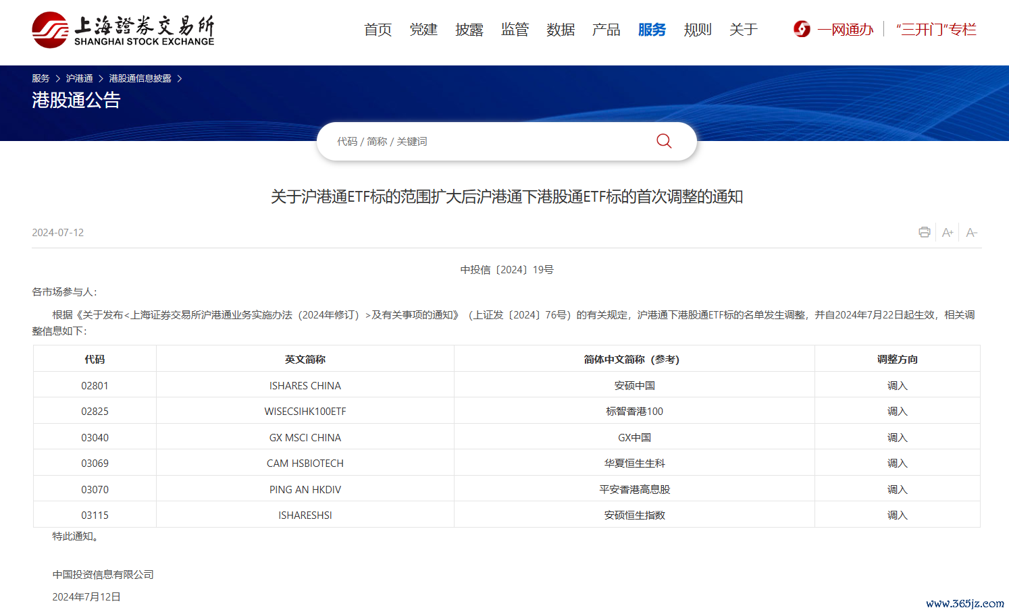This screenshot has height=614, width=1009.
Task: Open the 监管 menu
Action: (x=515, y=30)
